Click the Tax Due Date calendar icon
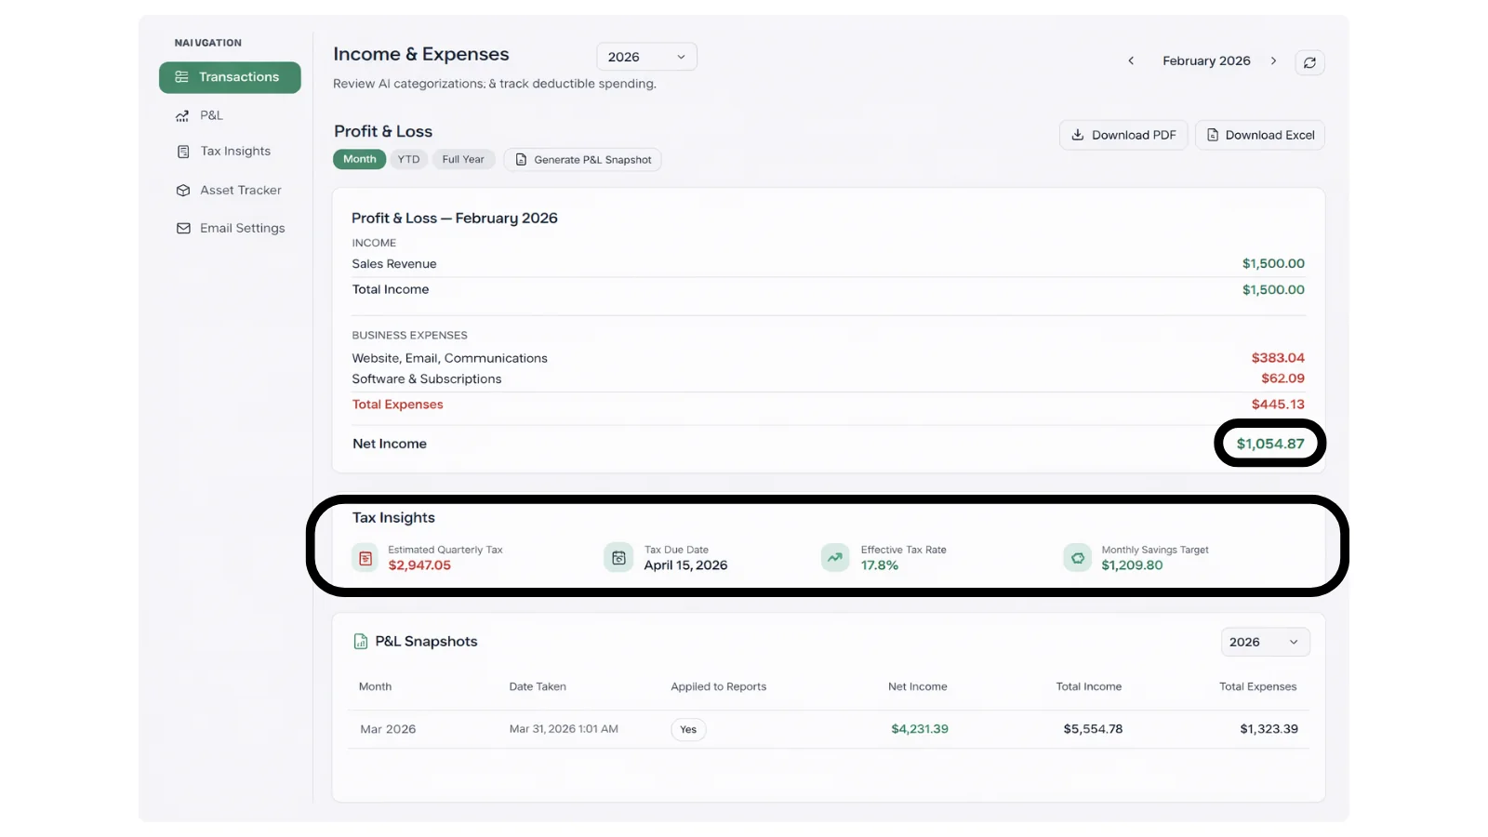Screen dimensions: 1488x837 coord(618,558)
